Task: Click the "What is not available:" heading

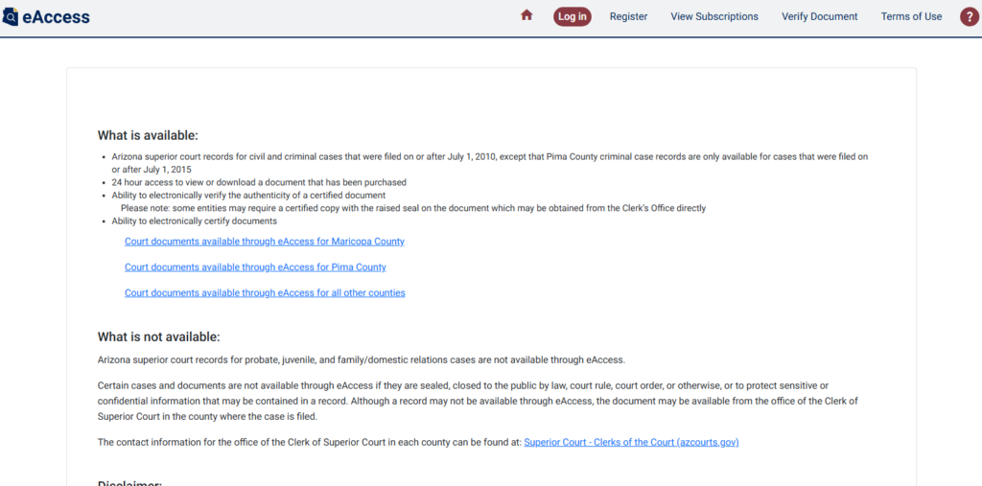Action: 158,336
